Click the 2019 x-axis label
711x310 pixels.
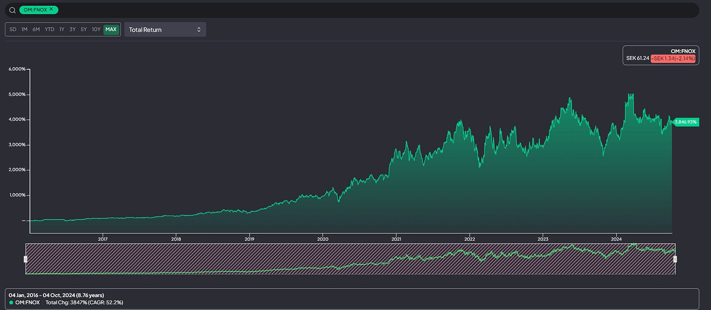point(250,239)
